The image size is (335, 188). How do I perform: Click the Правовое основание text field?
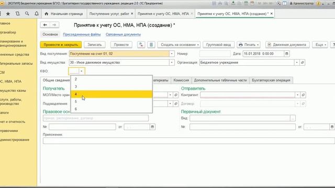[x=96, y=118]
